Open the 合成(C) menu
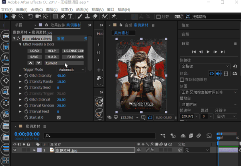Image resolution: width=241 pixels, height=166 pixels. click(37, 10)
